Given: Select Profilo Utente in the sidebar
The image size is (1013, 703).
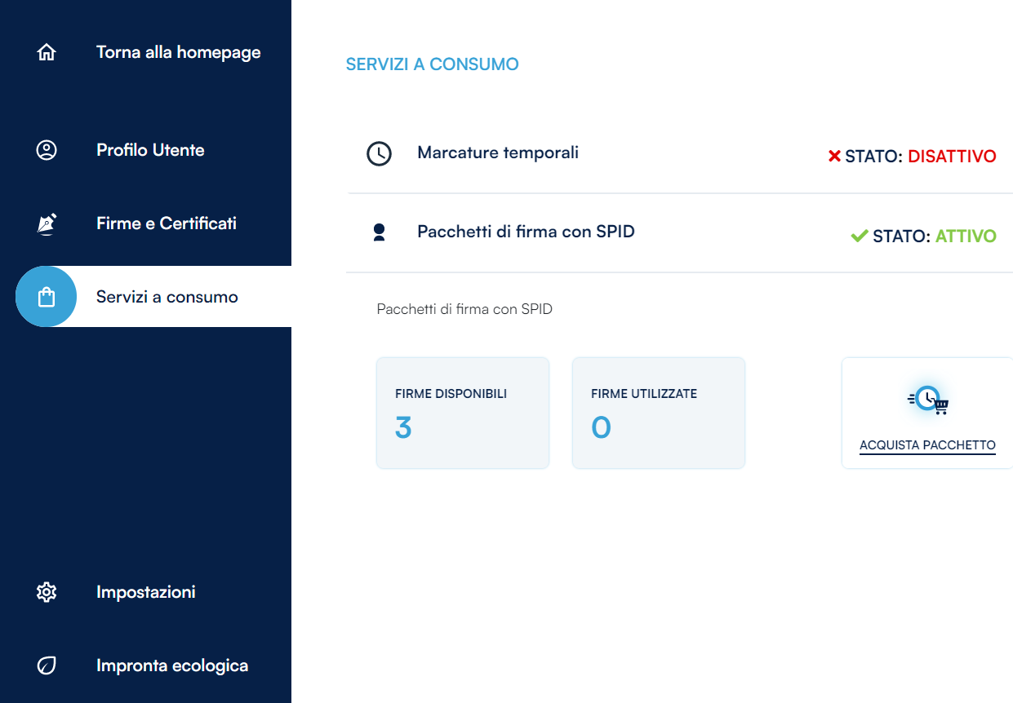Looking at the screenshot, I should (150, 150).
